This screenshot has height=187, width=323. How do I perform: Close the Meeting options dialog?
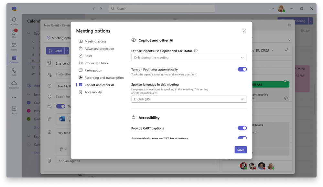click(x=244, y=31)
